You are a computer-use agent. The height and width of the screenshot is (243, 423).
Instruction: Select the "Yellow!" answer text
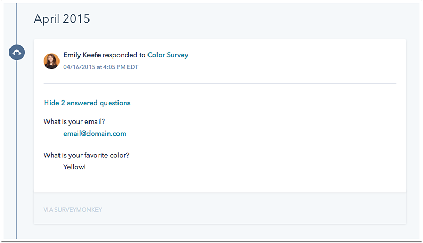tap(74, 167)
